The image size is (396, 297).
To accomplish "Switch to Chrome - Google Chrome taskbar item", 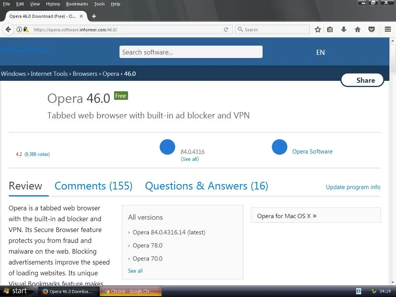I will coord(131,292).
